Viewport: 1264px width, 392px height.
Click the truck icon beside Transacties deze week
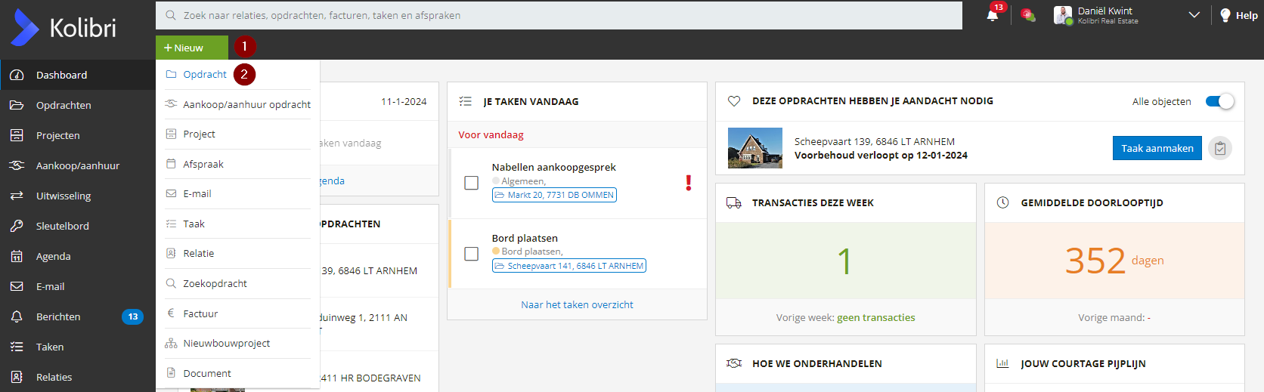734,202
